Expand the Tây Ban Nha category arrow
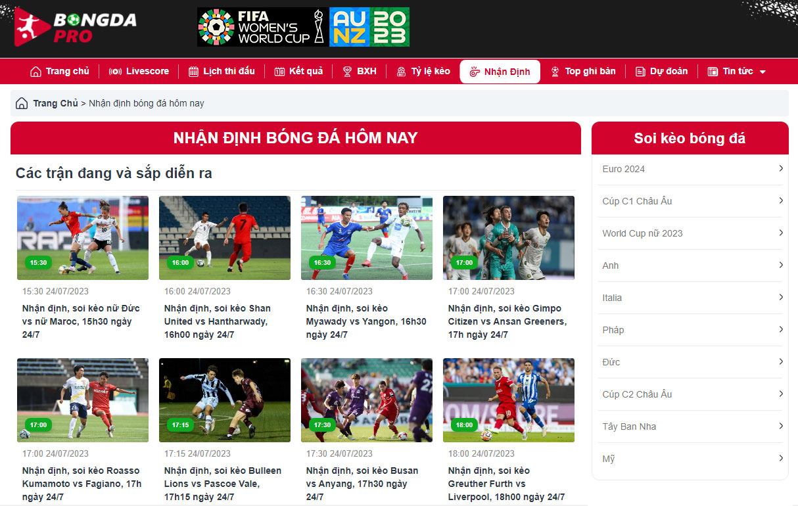This screenshot has height=506, width=798. pyautogui.click(x=781, y=426)
